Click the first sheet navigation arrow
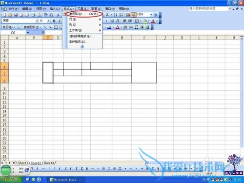This screenshot has height=183, width=244. point(2,163)
